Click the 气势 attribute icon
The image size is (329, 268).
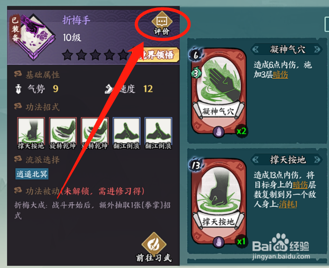tap(19, 89)
